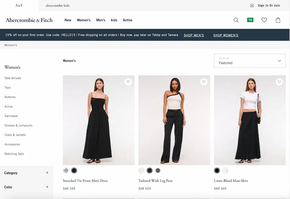Open the Sort By Featured dropdown

(250, 61)
